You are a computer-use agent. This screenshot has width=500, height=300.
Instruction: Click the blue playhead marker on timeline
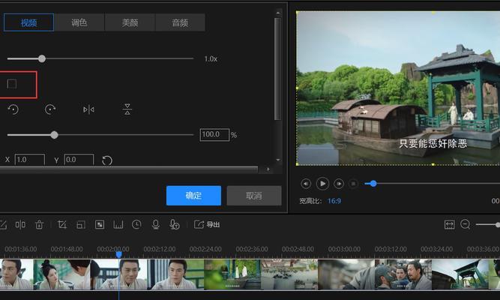coord(118,255)
